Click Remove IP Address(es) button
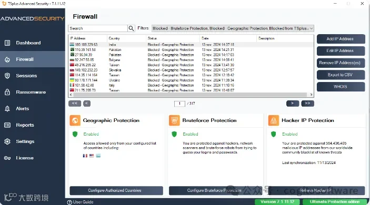This screenshot has height=205, width=370. (341, 63)
